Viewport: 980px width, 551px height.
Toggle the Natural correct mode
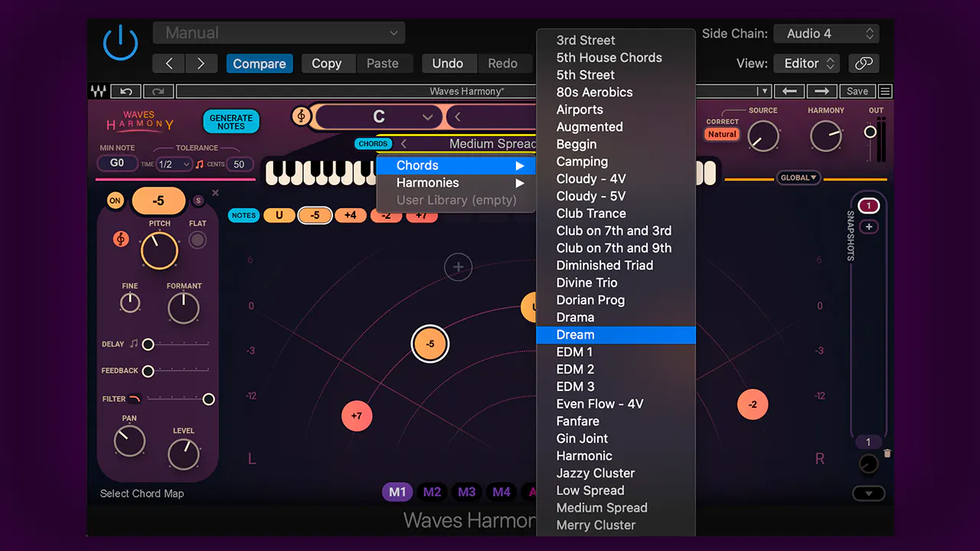click(722, 134)
